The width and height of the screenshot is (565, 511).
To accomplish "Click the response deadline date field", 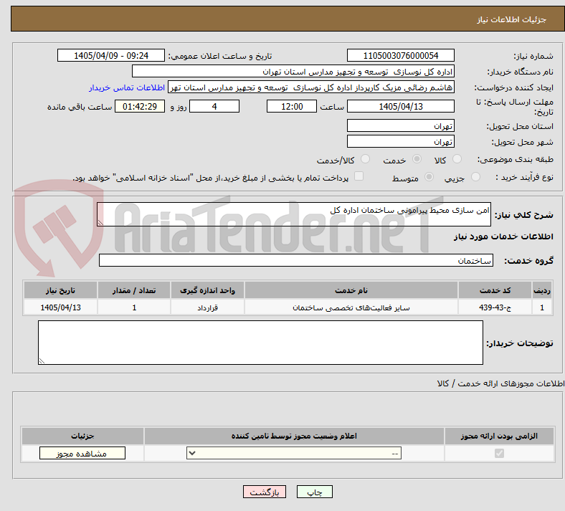I will (x=400, y=106).
